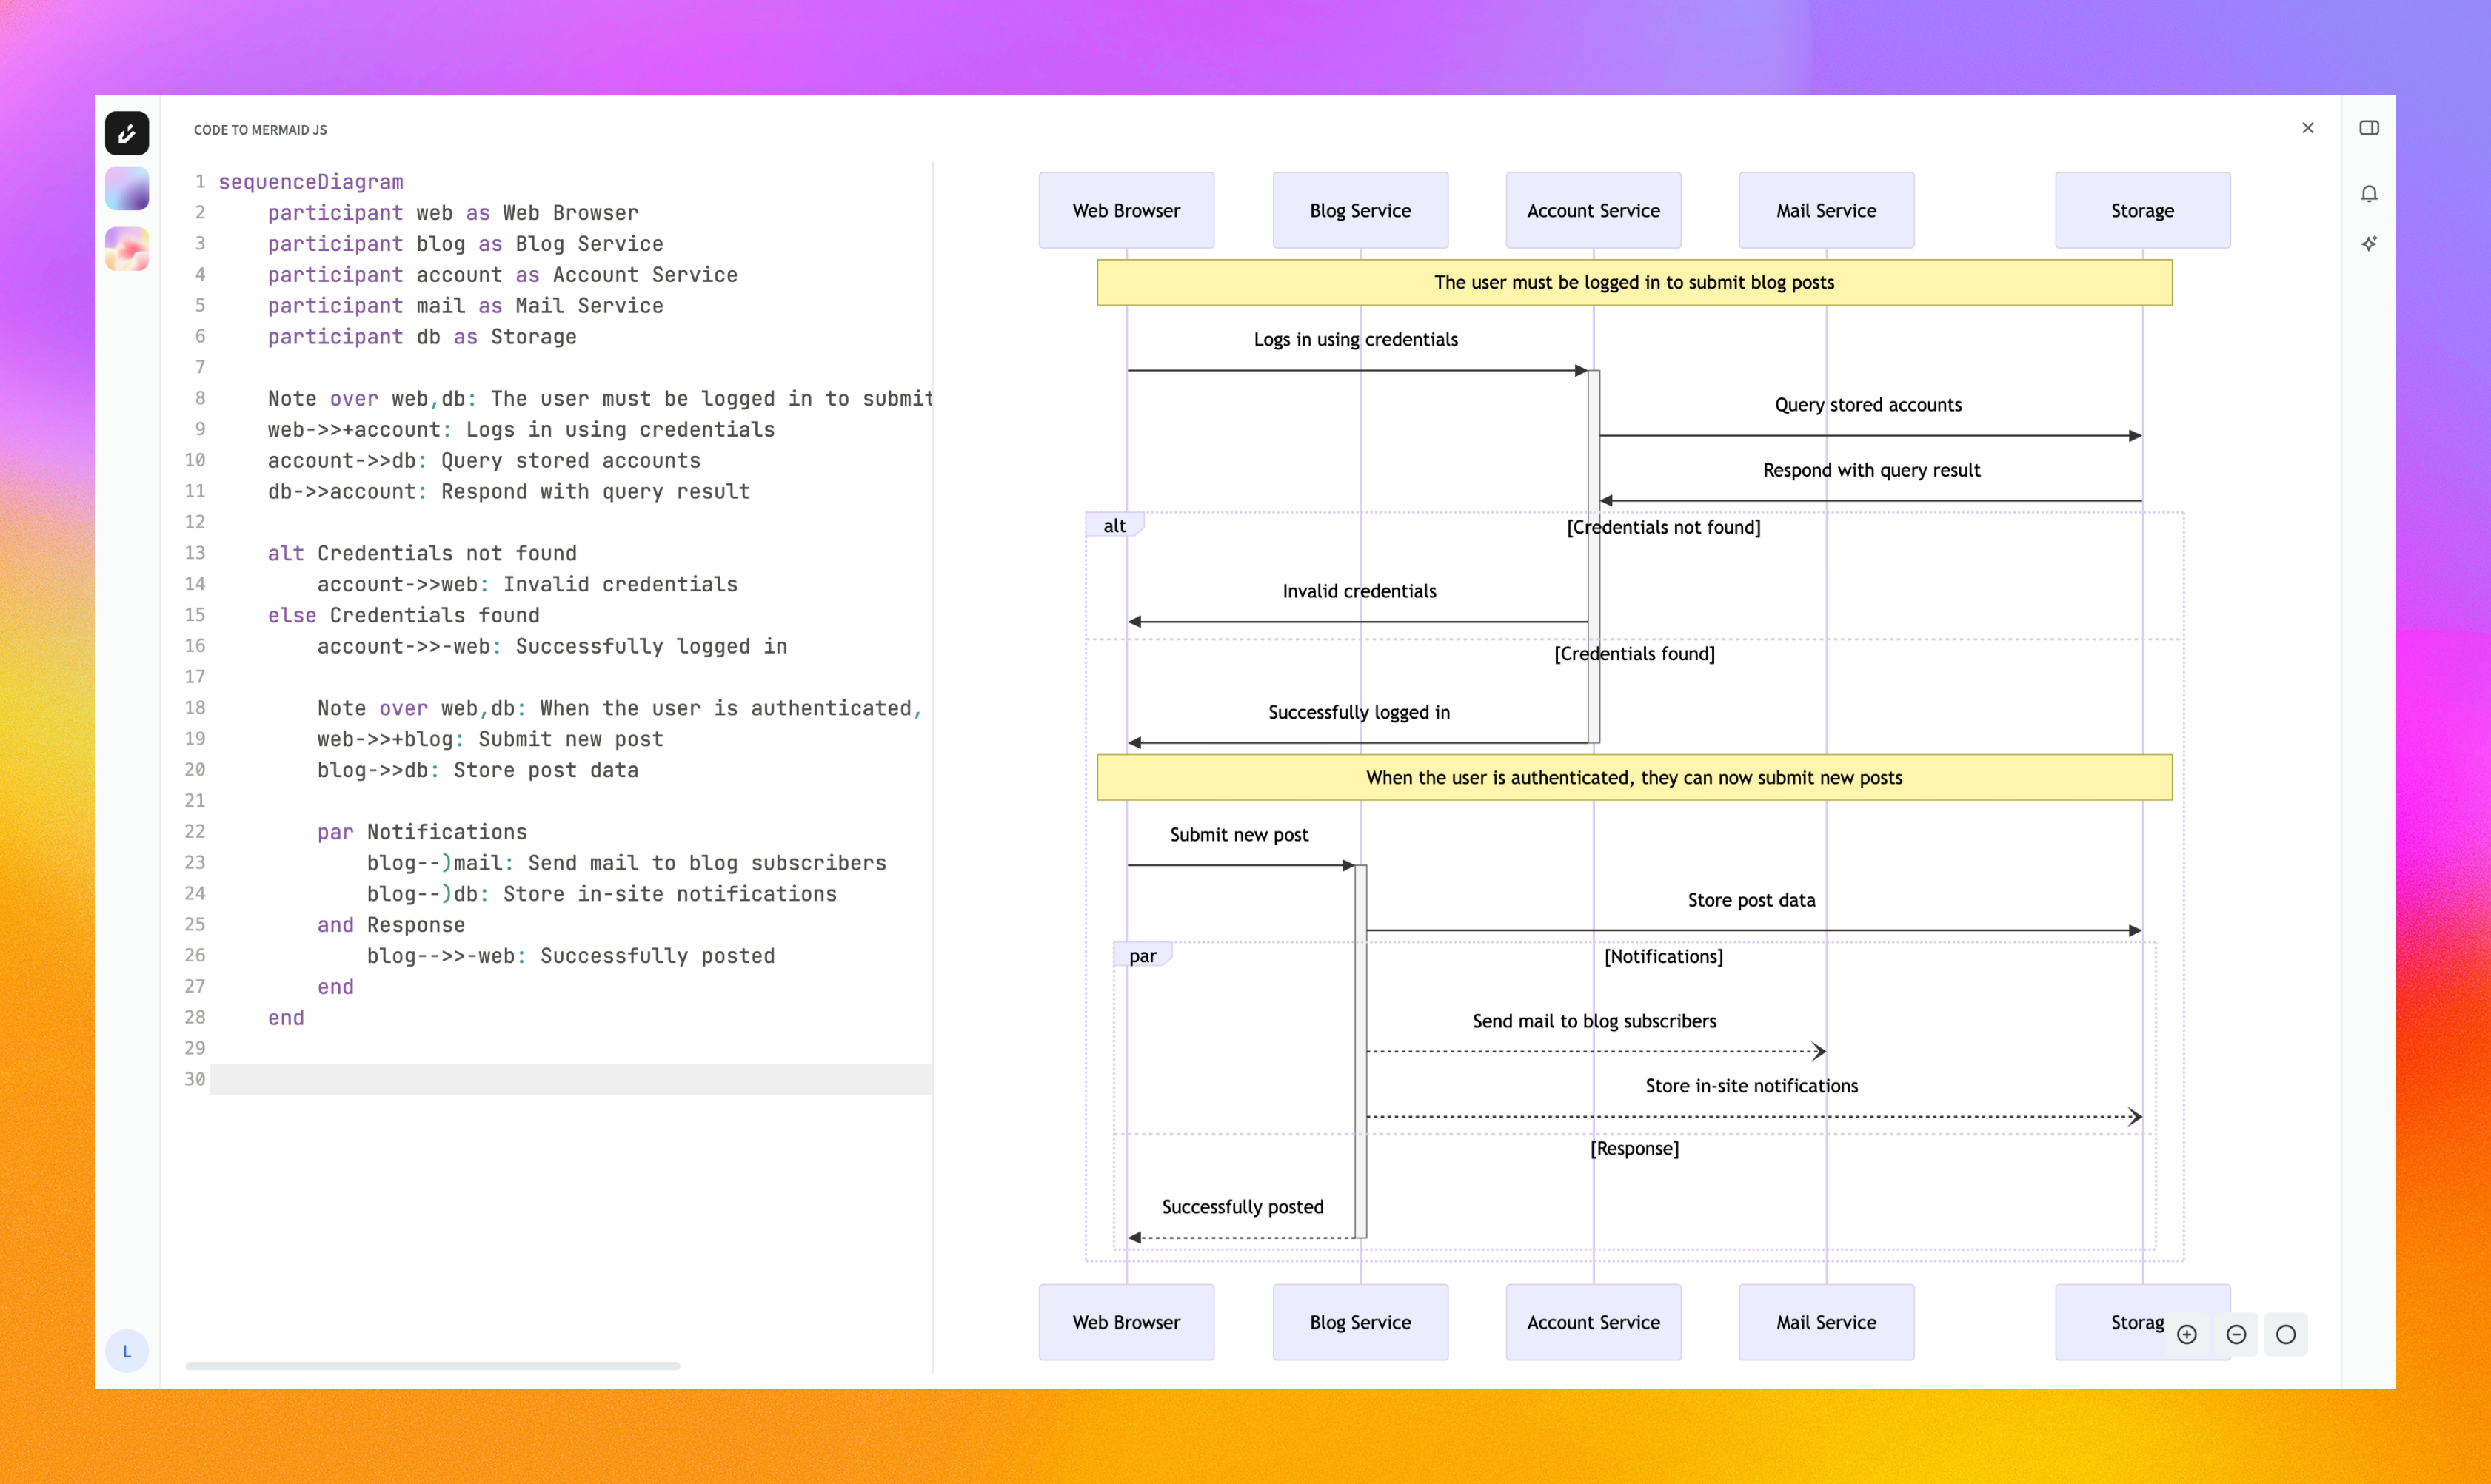The width and height of the screenshot is (2491, 1484).
Task: Click code 'blog-->>-web: Successfully posted' line
Action: (570, 956)
